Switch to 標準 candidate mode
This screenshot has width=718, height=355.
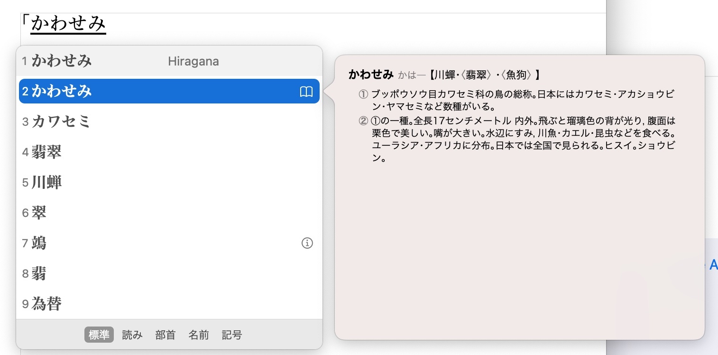click(x=99, y=335)
